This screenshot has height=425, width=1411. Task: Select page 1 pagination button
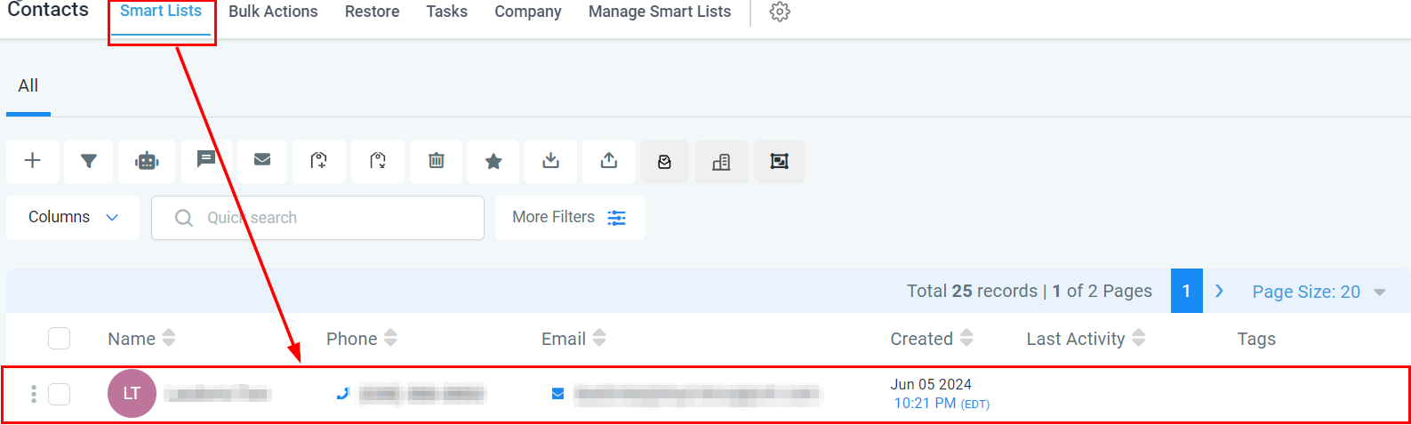[x=1187, y=291]
